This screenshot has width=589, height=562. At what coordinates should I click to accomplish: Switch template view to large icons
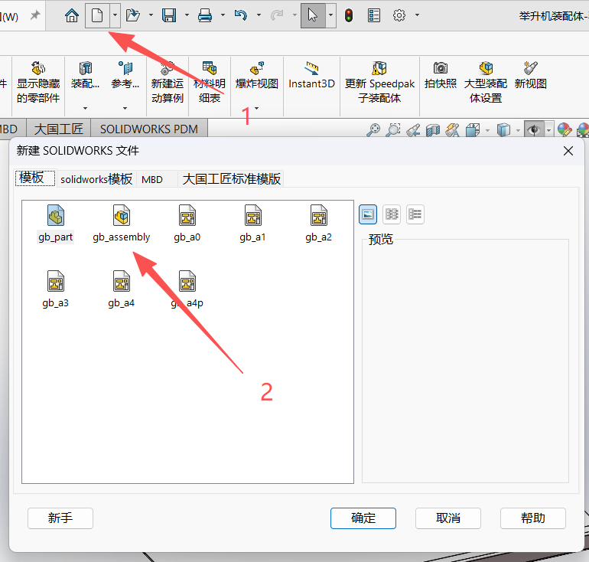(x=369, y=215)
